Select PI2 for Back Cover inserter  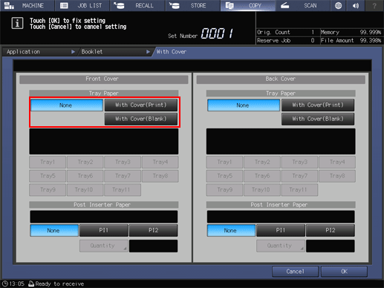[331, 230]
